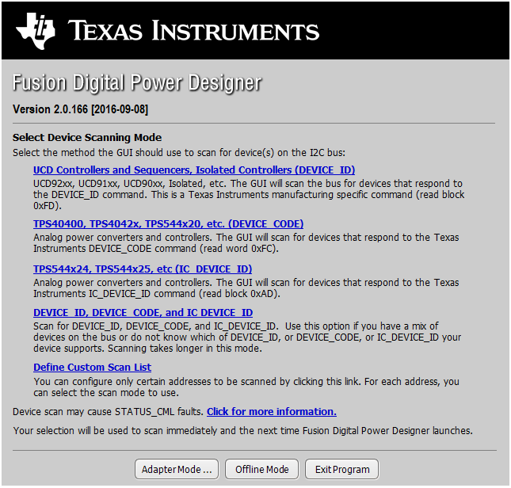Select UCD Controllers and Sequencers DEVICE_ID scan
This screenshot has height=488, width=511.
pyautogui.click(x=193, y=170)
